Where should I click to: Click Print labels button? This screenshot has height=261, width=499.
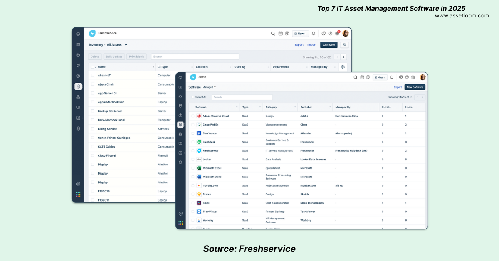(136, 57)
